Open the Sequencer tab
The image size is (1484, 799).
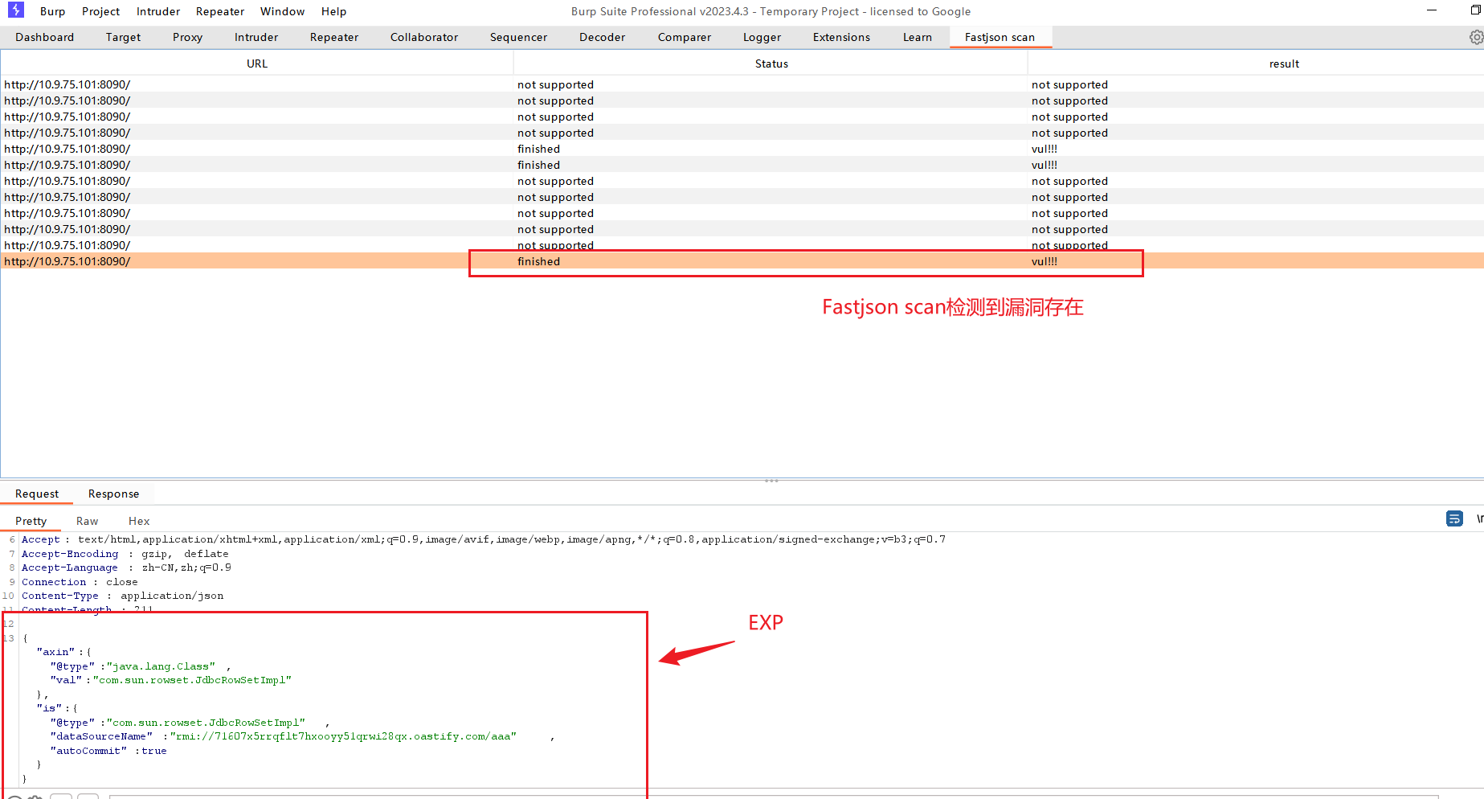pyautogui.click(x=518, y=37)
